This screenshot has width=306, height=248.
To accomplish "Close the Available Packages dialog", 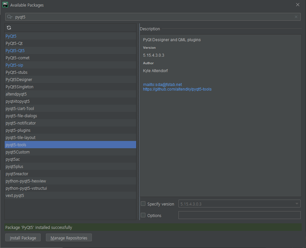I will (298, 5).
